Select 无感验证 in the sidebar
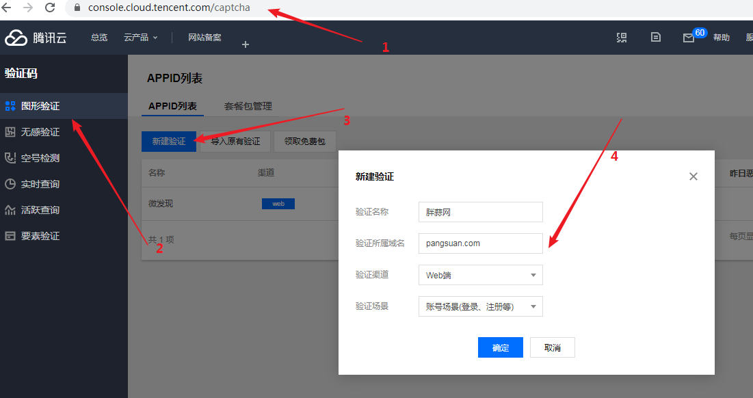This screenshot has height=398, width=753. click(x=40, y=132)
